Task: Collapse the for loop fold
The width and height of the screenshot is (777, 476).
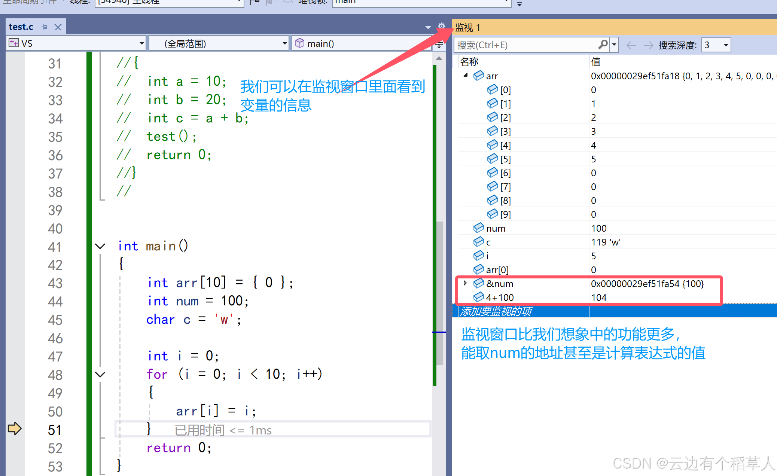Action: click(100, 374)
